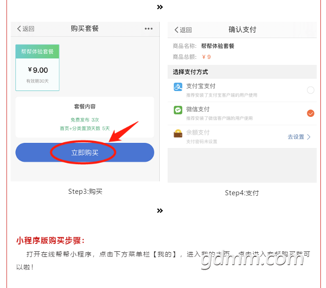This screenshot has width=326, height=288.
Task: Click the blue Alipay logo icon
Action: 178,87
